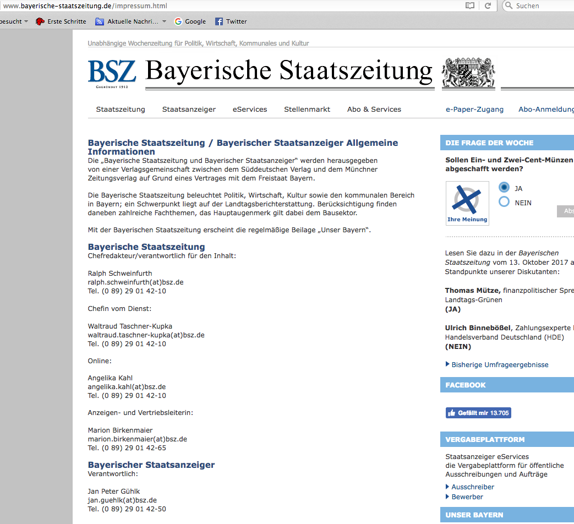Select the NEIN radio option
Image resolution: width=574 pixels, height=524 pixels.
coord(504,202)
